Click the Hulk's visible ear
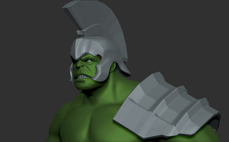 [112, 67]
